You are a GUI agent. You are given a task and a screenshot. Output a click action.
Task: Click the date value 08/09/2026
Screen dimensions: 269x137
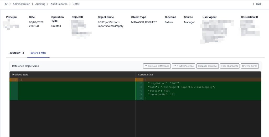36,22
